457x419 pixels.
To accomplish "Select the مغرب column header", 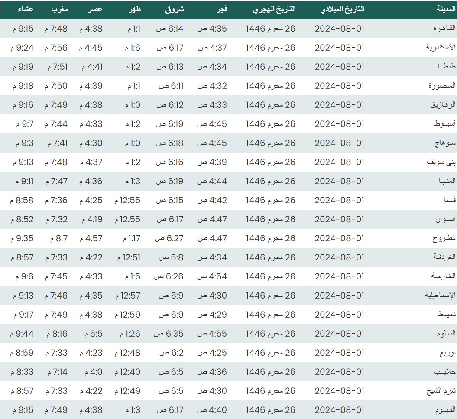I will (x=60, y=10).
